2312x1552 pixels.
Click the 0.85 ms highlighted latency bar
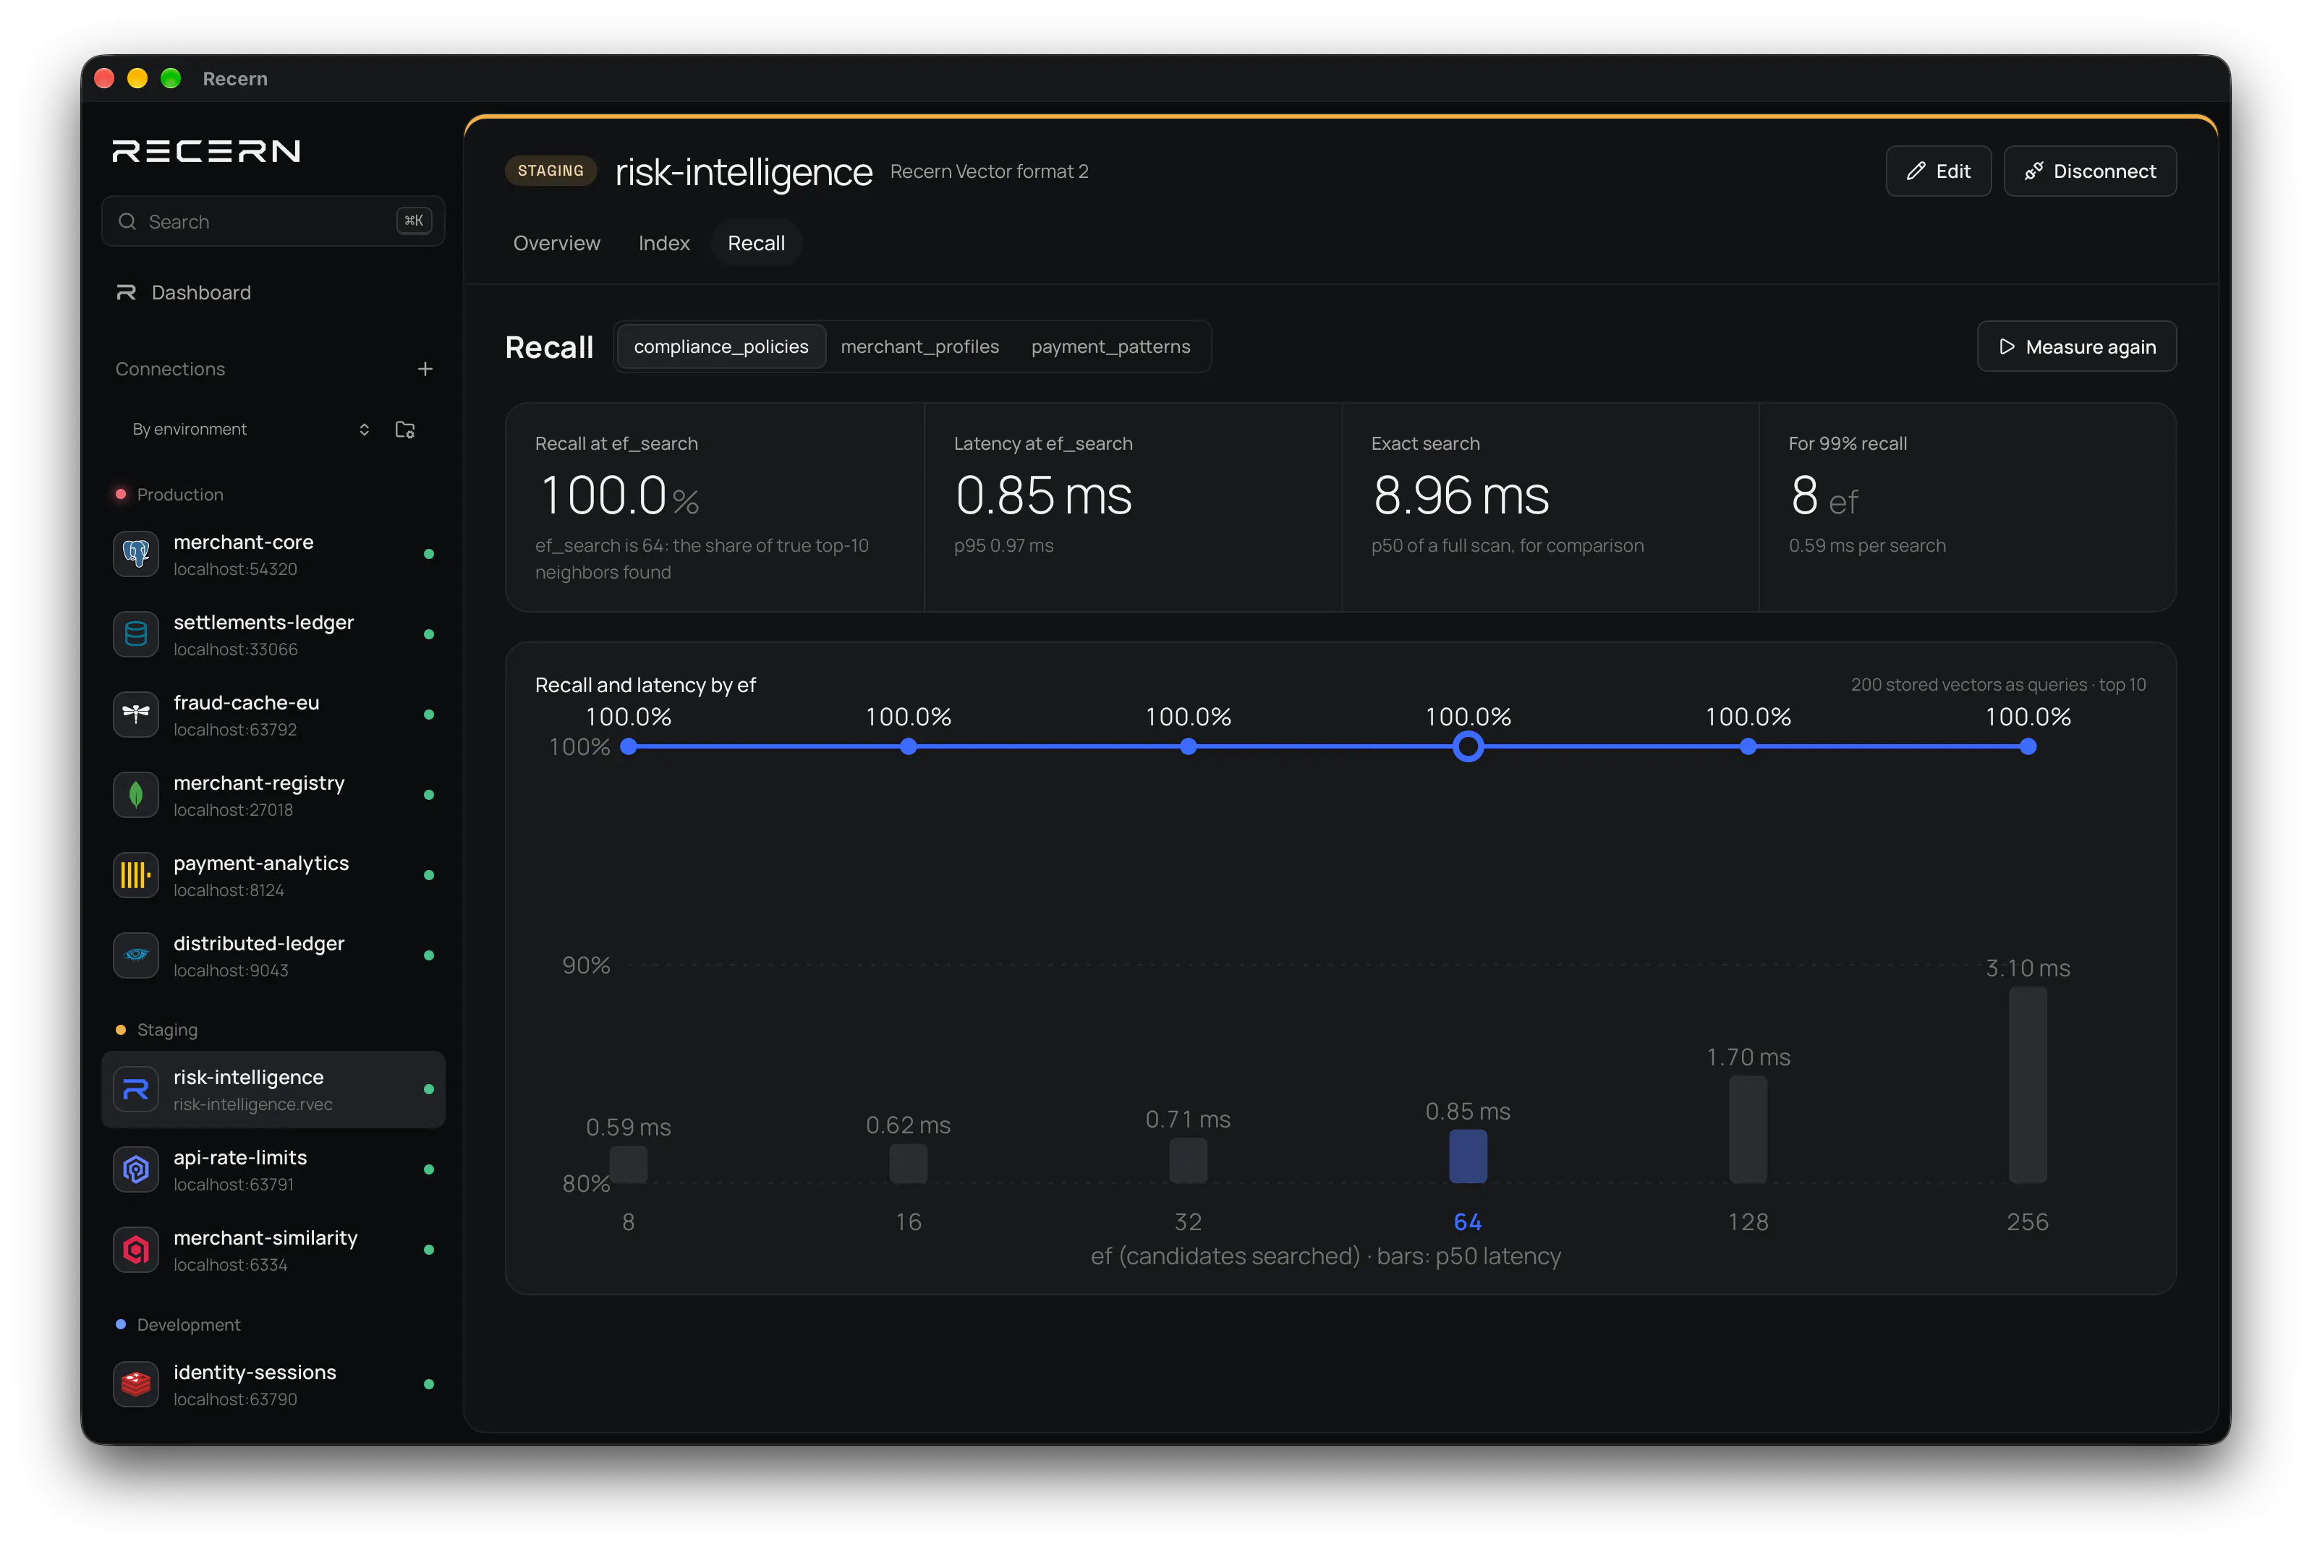[x=1467, y=1156]
